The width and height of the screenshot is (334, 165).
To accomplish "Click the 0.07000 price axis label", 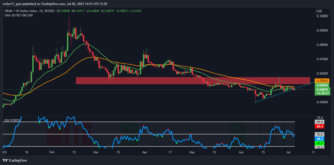I will pos(322,59).
